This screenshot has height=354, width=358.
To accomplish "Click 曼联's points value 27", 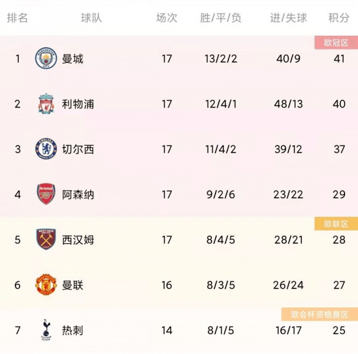I will point(339,285).
